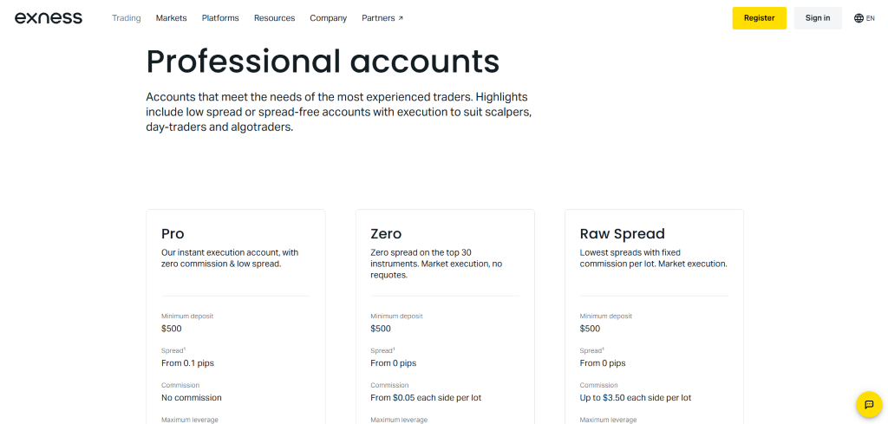Open the Trading menu
Image resolution: width=888 pixels, height=424 pixels.
pos(127,18)
